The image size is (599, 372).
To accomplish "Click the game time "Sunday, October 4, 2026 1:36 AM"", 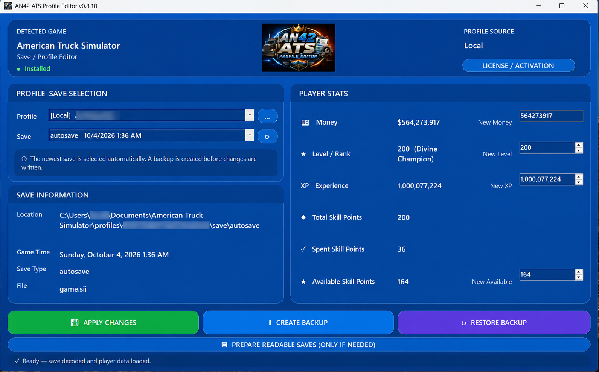I will click(x=114, y=255).
